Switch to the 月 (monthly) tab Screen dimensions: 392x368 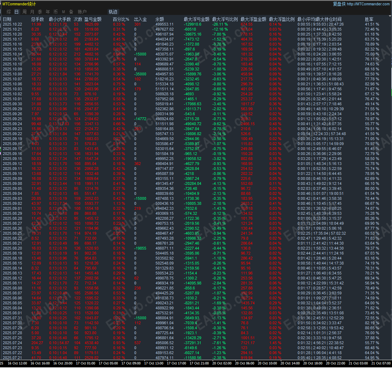(x=32, y=12)
